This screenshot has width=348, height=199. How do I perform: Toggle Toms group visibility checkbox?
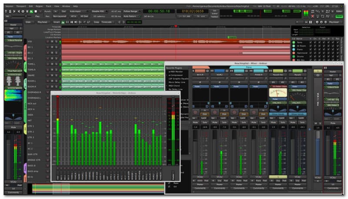[x=311, y=42]
